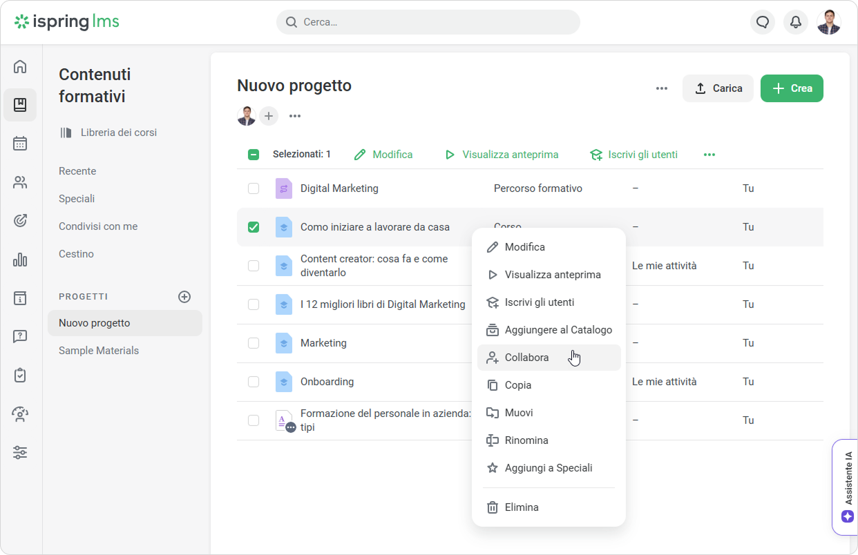Toggle the select-all checkbox in header

click(254, 155)
